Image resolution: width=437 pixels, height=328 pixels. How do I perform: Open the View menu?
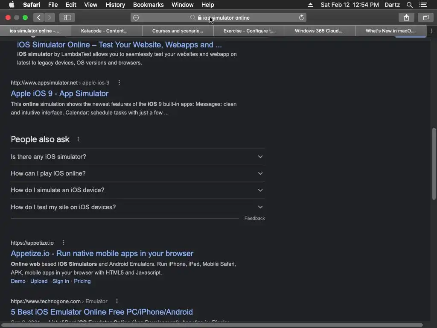(91, 5)
